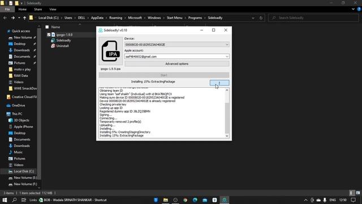Open Music under This PC
Viewport: 362px width, 204px height.
coord(18,152)
